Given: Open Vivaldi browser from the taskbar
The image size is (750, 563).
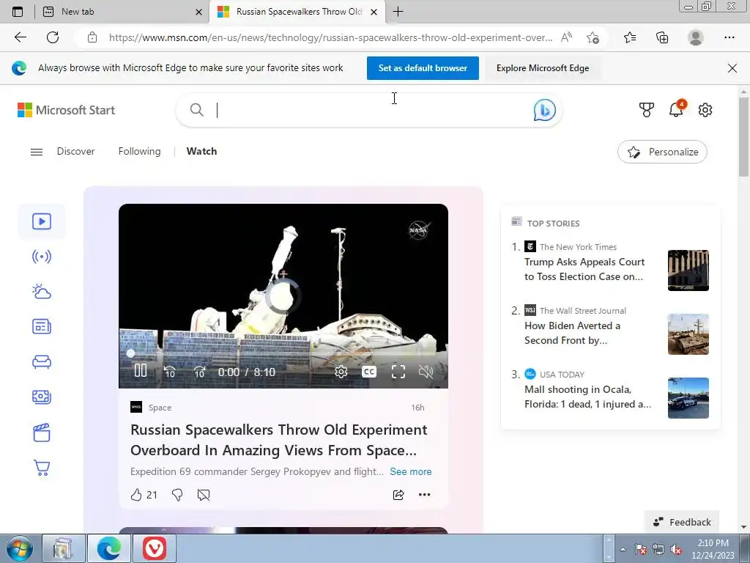Looking at the screenshot, I should point(154,548).
